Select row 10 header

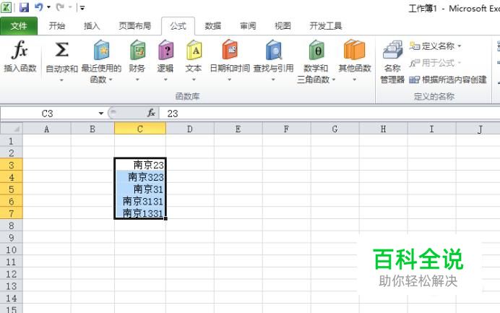11,249
